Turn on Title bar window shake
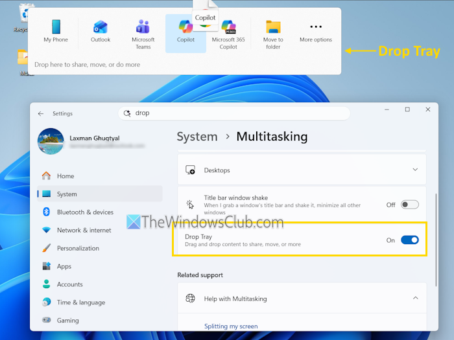This screenshot has height=340, width=454. coord(410,205)
